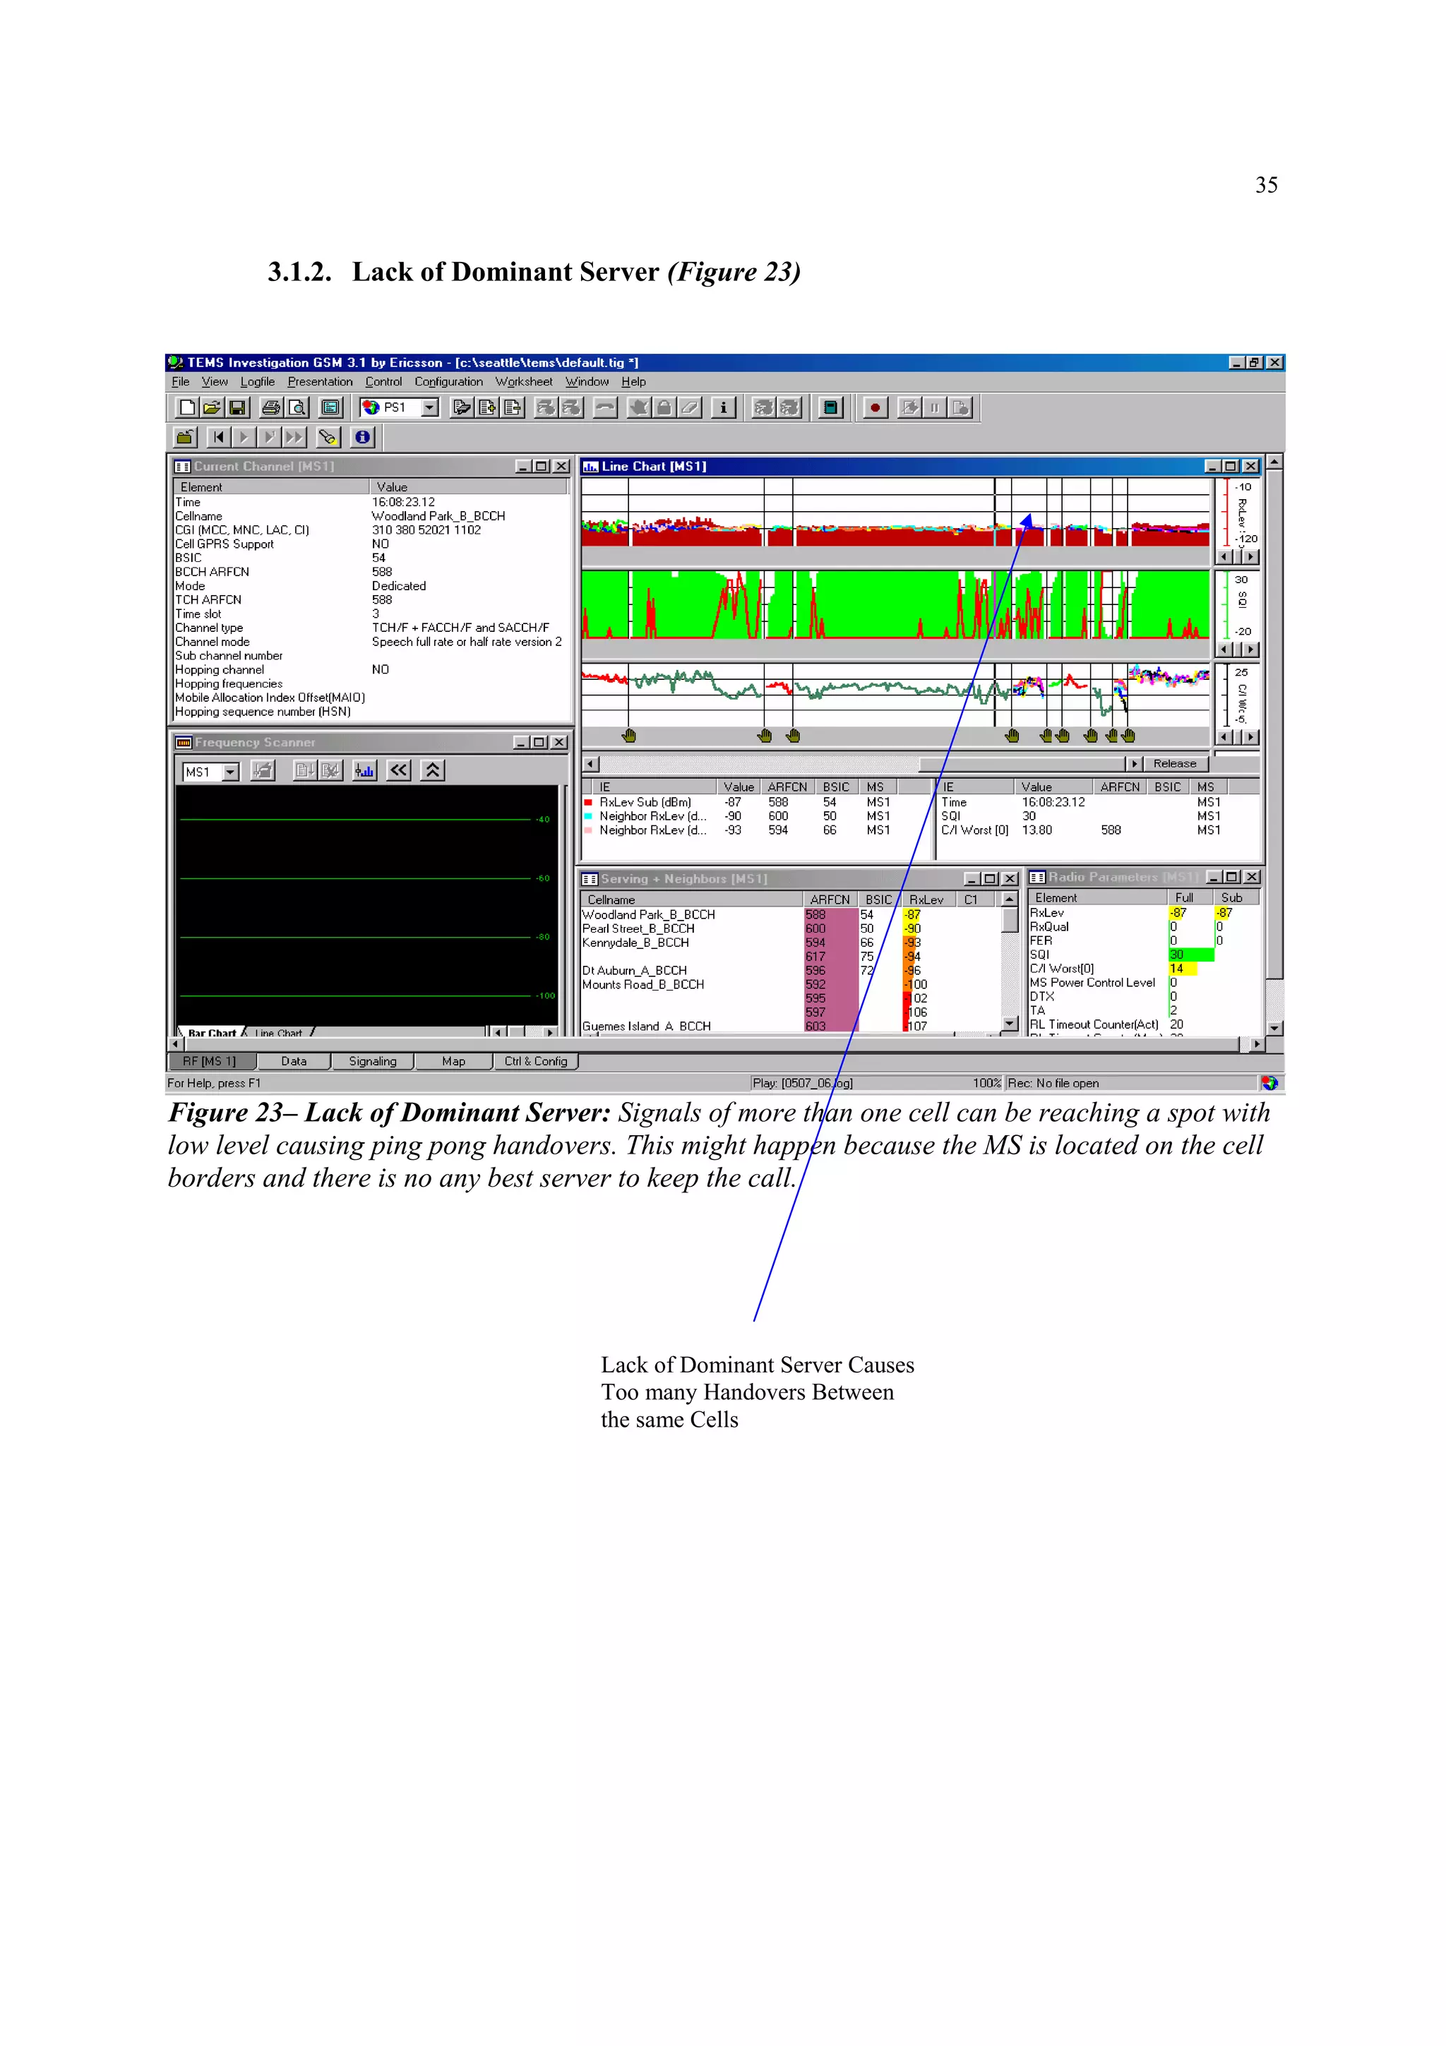Switch to the Map worksheet tab
The height and width of the screenshot is (2046, 1446).
click(x=453, y=1061)
